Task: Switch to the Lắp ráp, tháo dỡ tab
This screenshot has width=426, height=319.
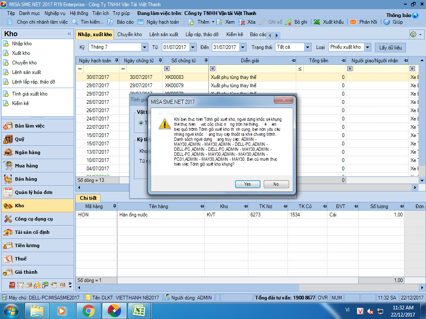Action: tap(202, 34)
